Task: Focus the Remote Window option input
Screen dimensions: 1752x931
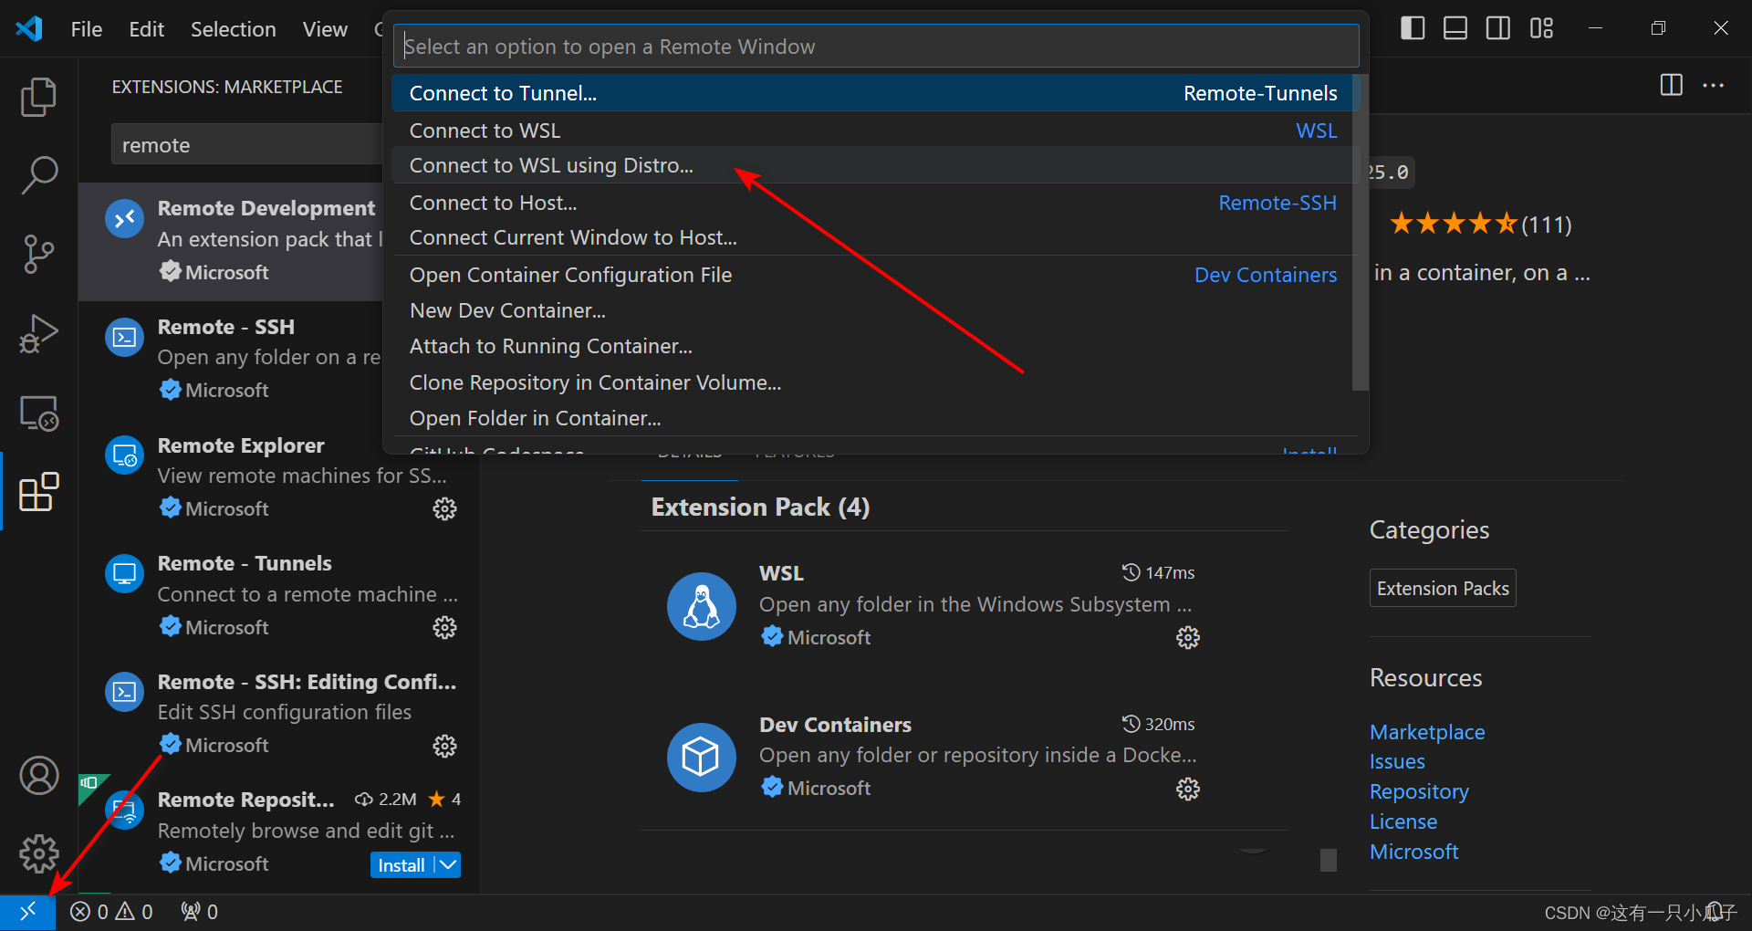Action: tap(876, 46)
